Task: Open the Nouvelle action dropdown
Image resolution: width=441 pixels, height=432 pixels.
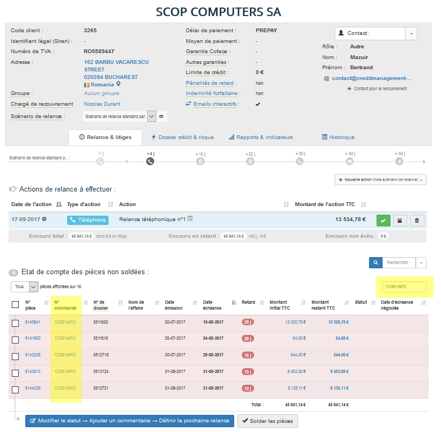Action: click(380, 179)
